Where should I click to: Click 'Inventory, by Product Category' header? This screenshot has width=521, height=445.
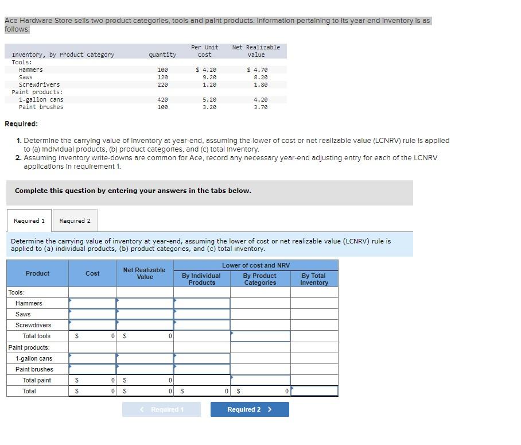click(63, 55)
